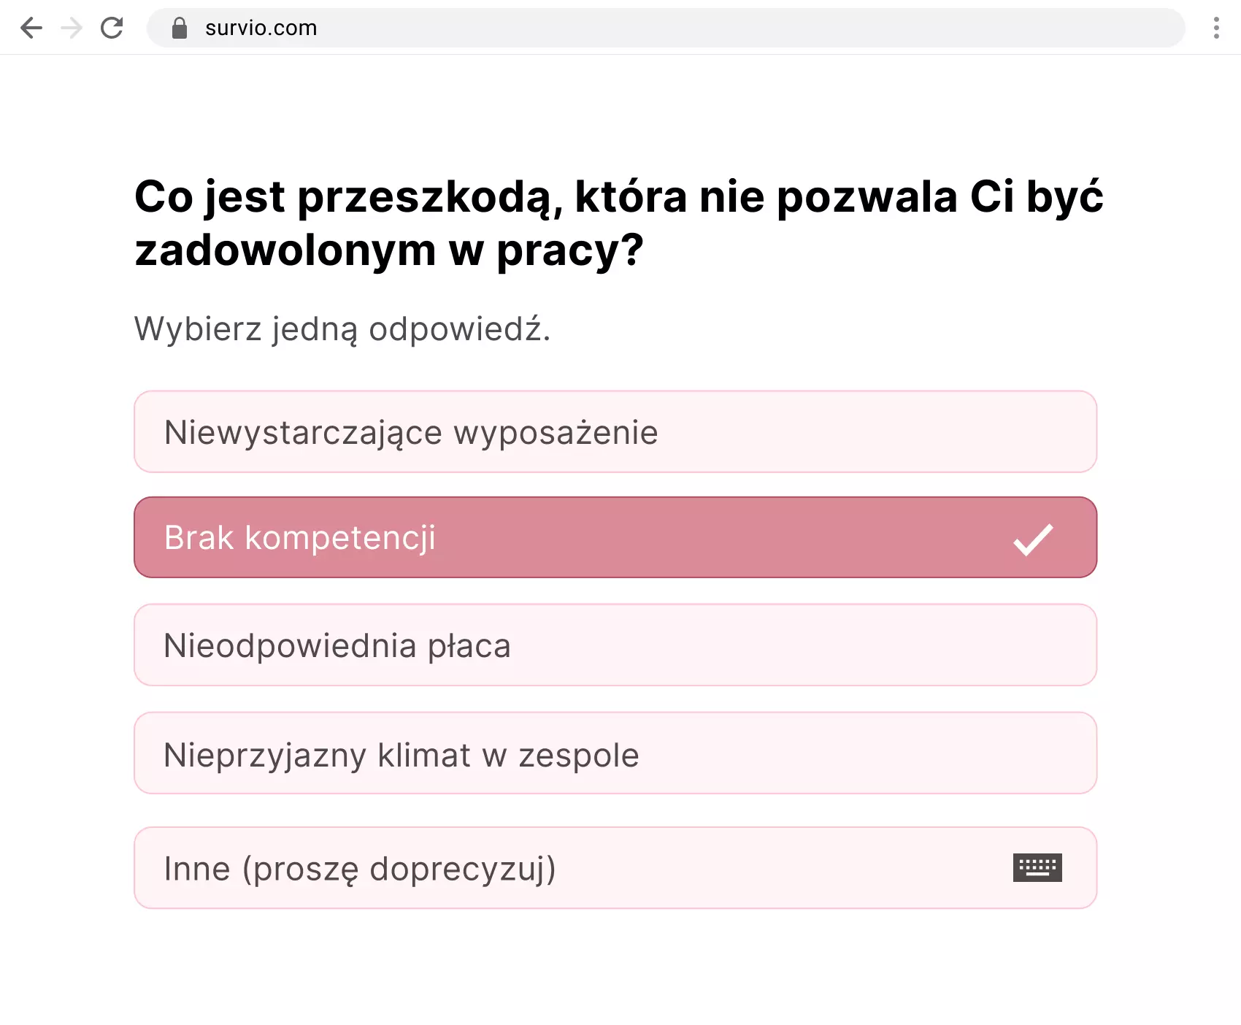Select the Nieprzyjazny klimat w zespole answer
Image resolution: width=1241 pixels, height=1025 pixels.
pos(615,753)
